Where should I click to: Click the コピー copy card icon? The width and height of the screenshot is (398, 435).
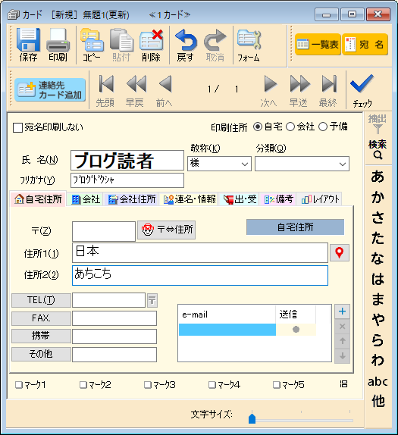click(x=92, y=45)
